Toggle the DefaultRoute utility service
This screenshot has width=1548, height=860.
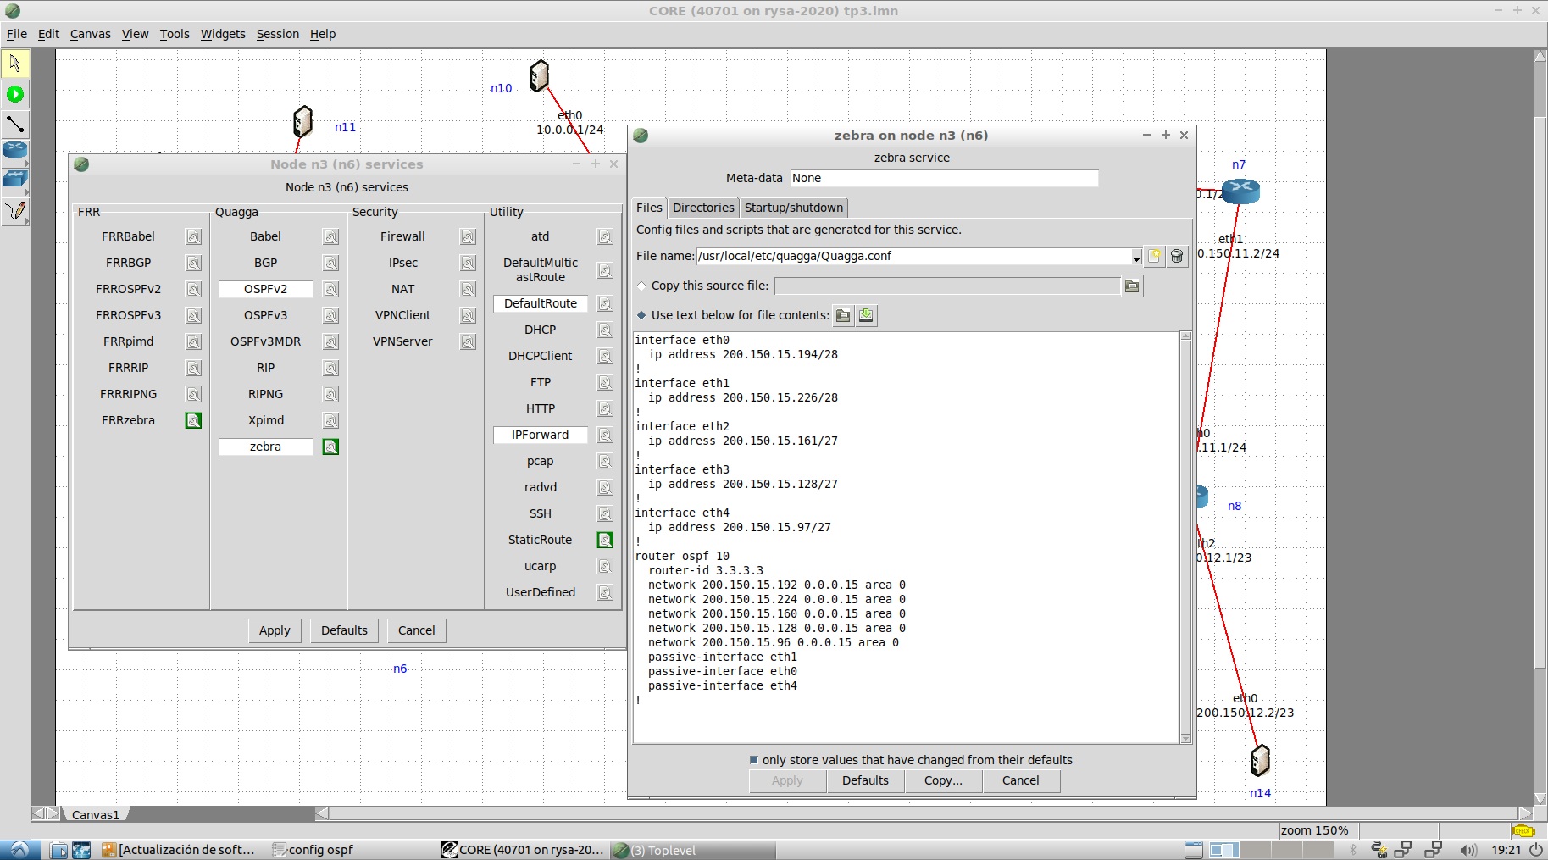coord(541,303)
